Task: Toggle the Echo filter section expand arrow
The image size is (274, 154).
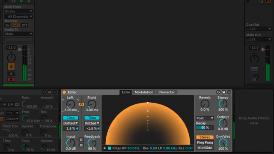Action: [x=104, y=148]
